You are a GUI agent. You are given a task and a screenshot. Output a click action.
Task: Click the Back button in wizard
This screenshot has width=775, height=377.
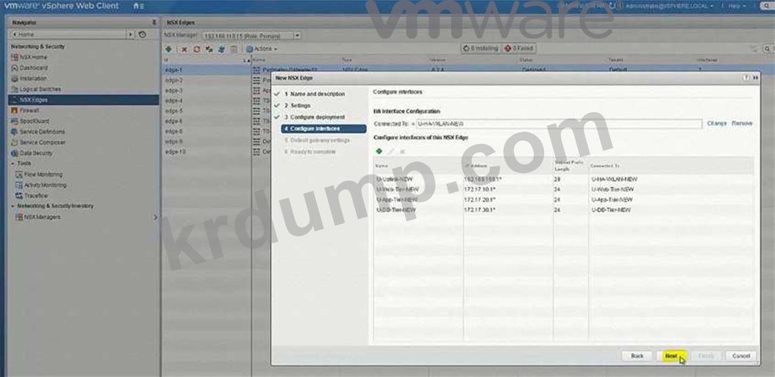click(637, 356)
